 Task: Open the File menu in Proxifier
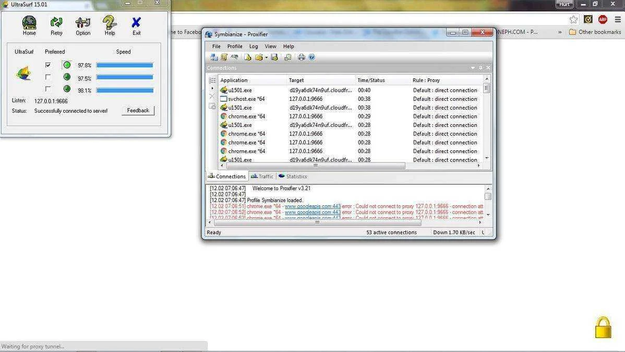[216, 46]
